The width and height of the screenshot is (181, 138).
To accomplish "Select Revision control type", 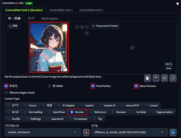I will coord(119,112).
